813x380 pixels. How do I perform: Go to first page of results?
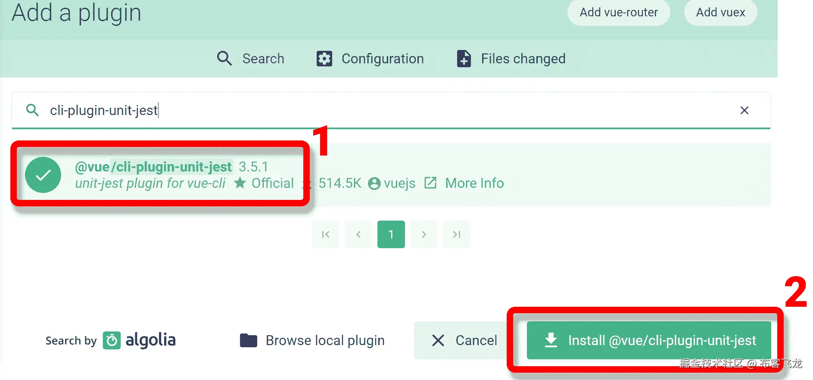tap(326, 234)
